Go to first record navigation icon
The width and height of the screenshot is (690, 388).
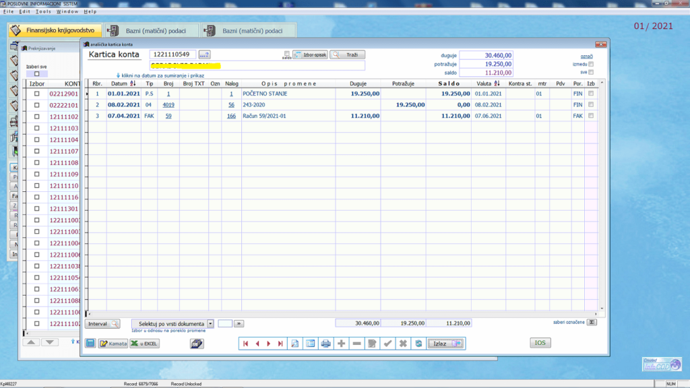point(245,344)
